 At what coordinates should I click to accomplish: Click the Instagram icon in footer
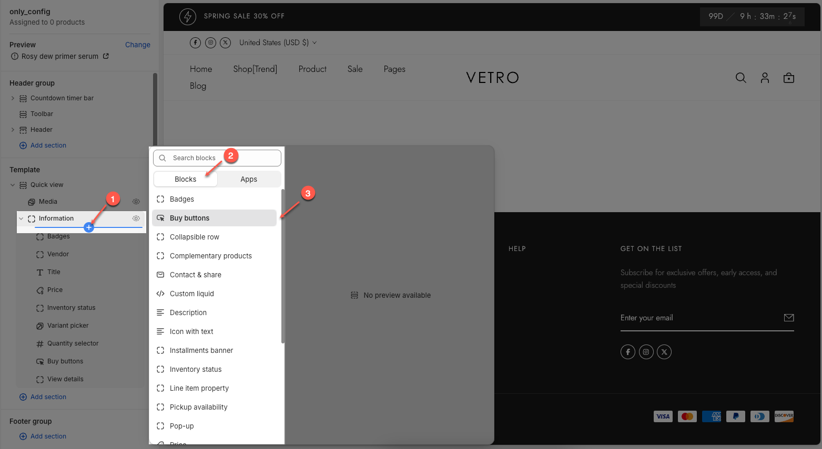(646, 352)
